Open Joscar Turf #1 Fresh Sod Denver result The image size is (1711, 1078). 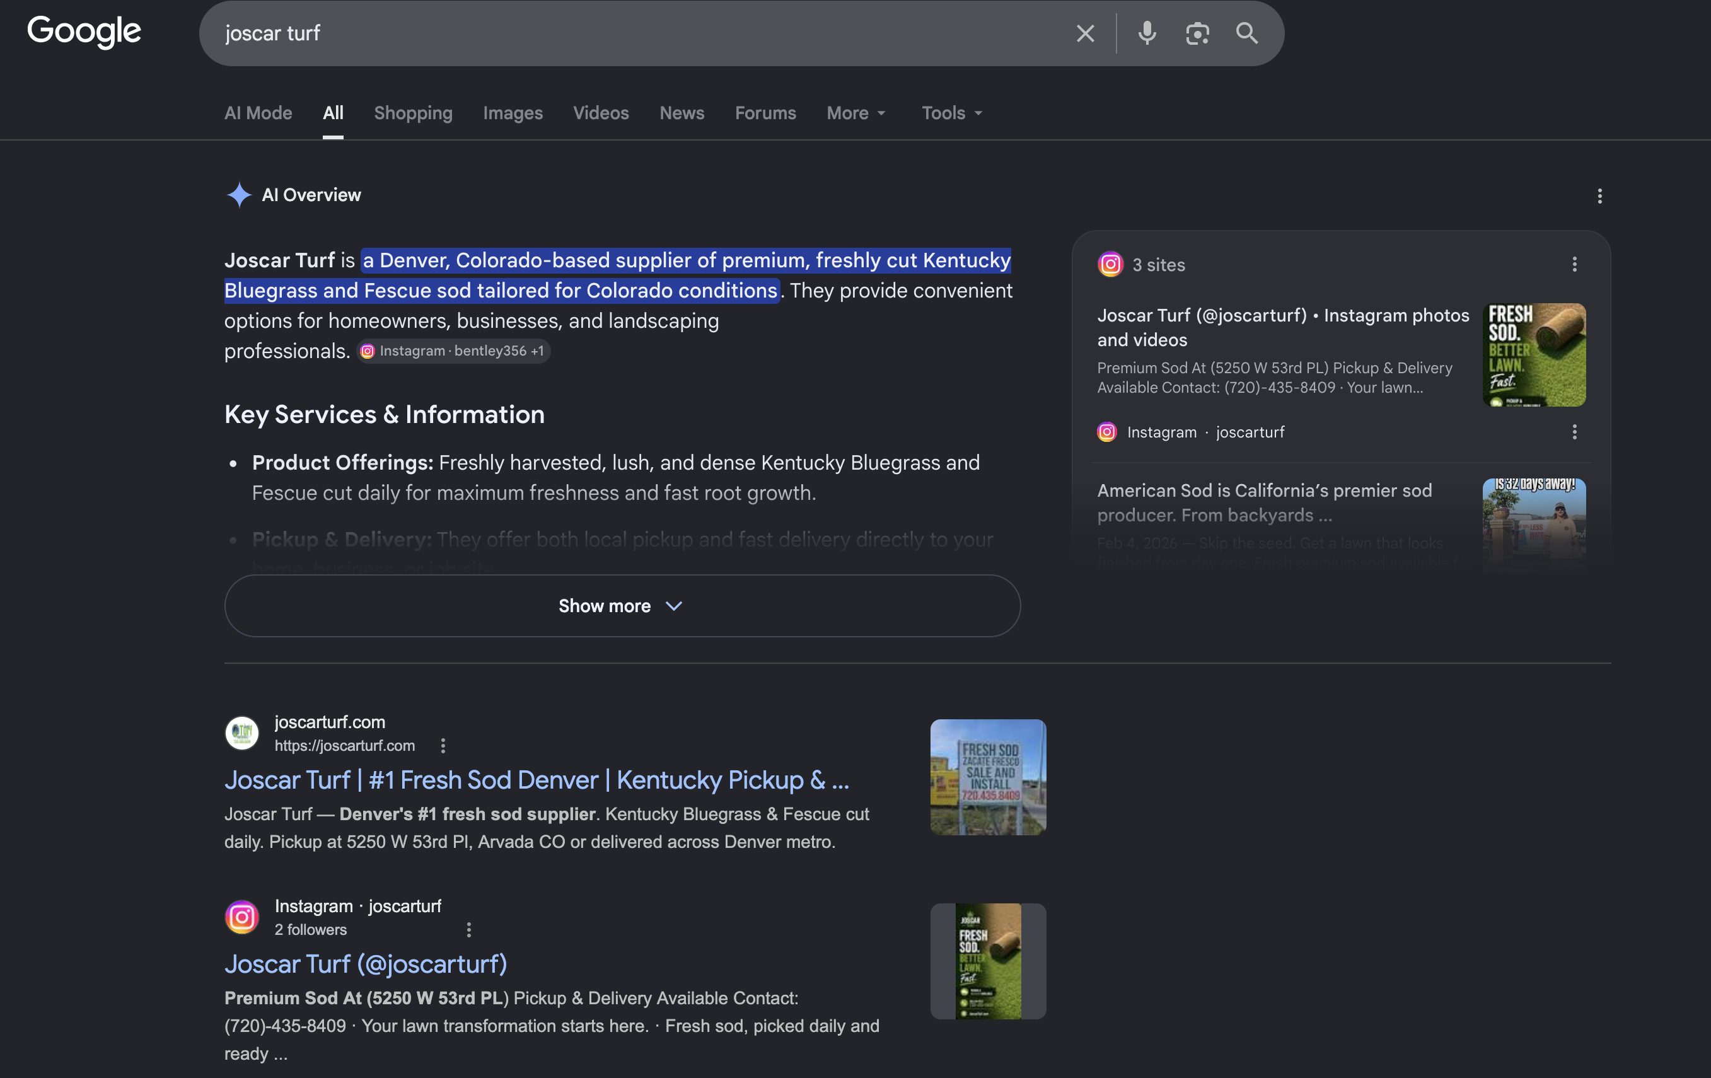[x=537, y=780]
